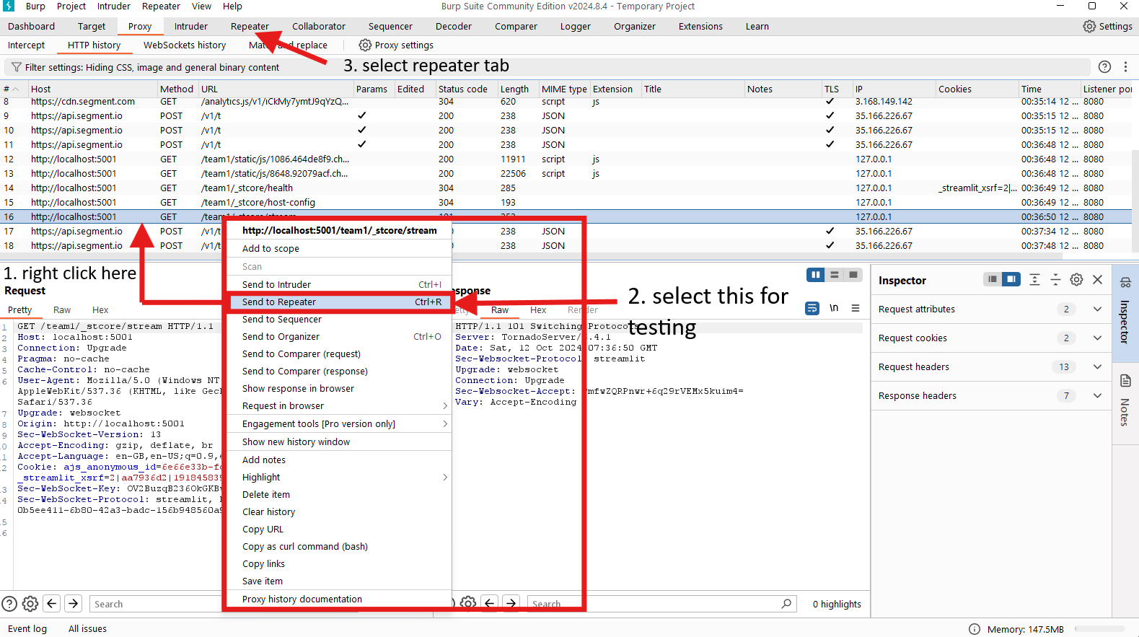Switch response view to Hex tab

tap(538, 309)
